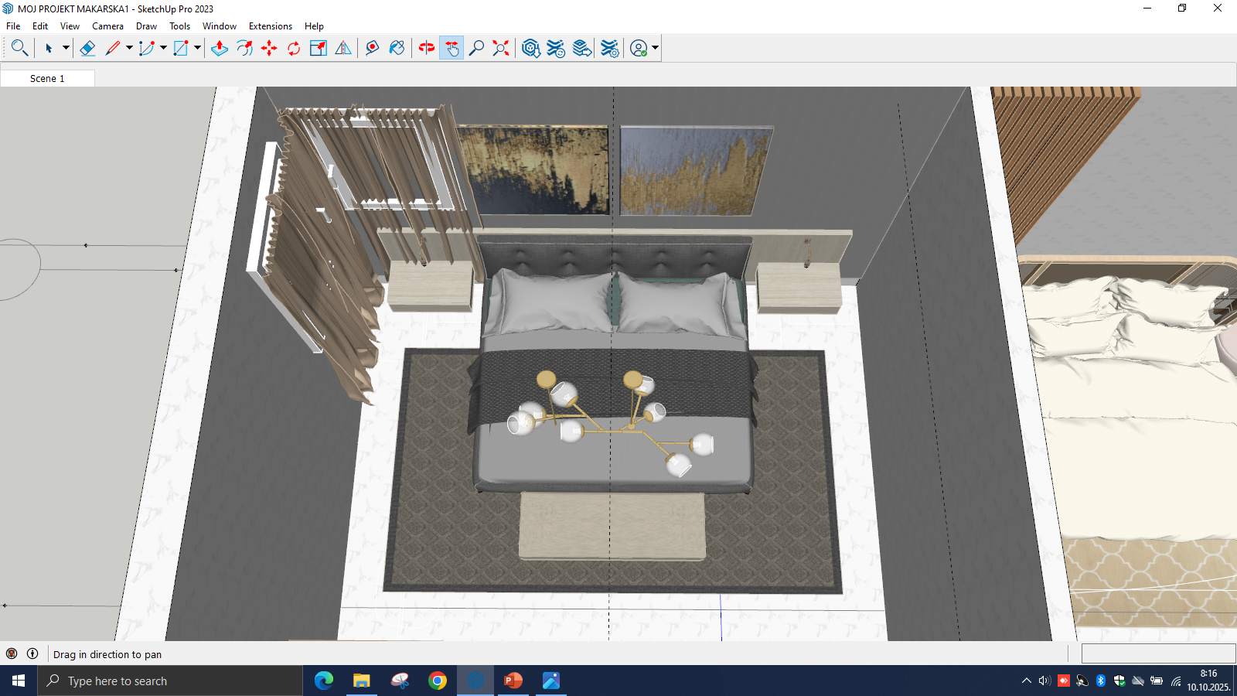The height and width of the screenshot is (696, 1237).
Task: Open the 3D Warehouse
Action: (x=530, y=48)
